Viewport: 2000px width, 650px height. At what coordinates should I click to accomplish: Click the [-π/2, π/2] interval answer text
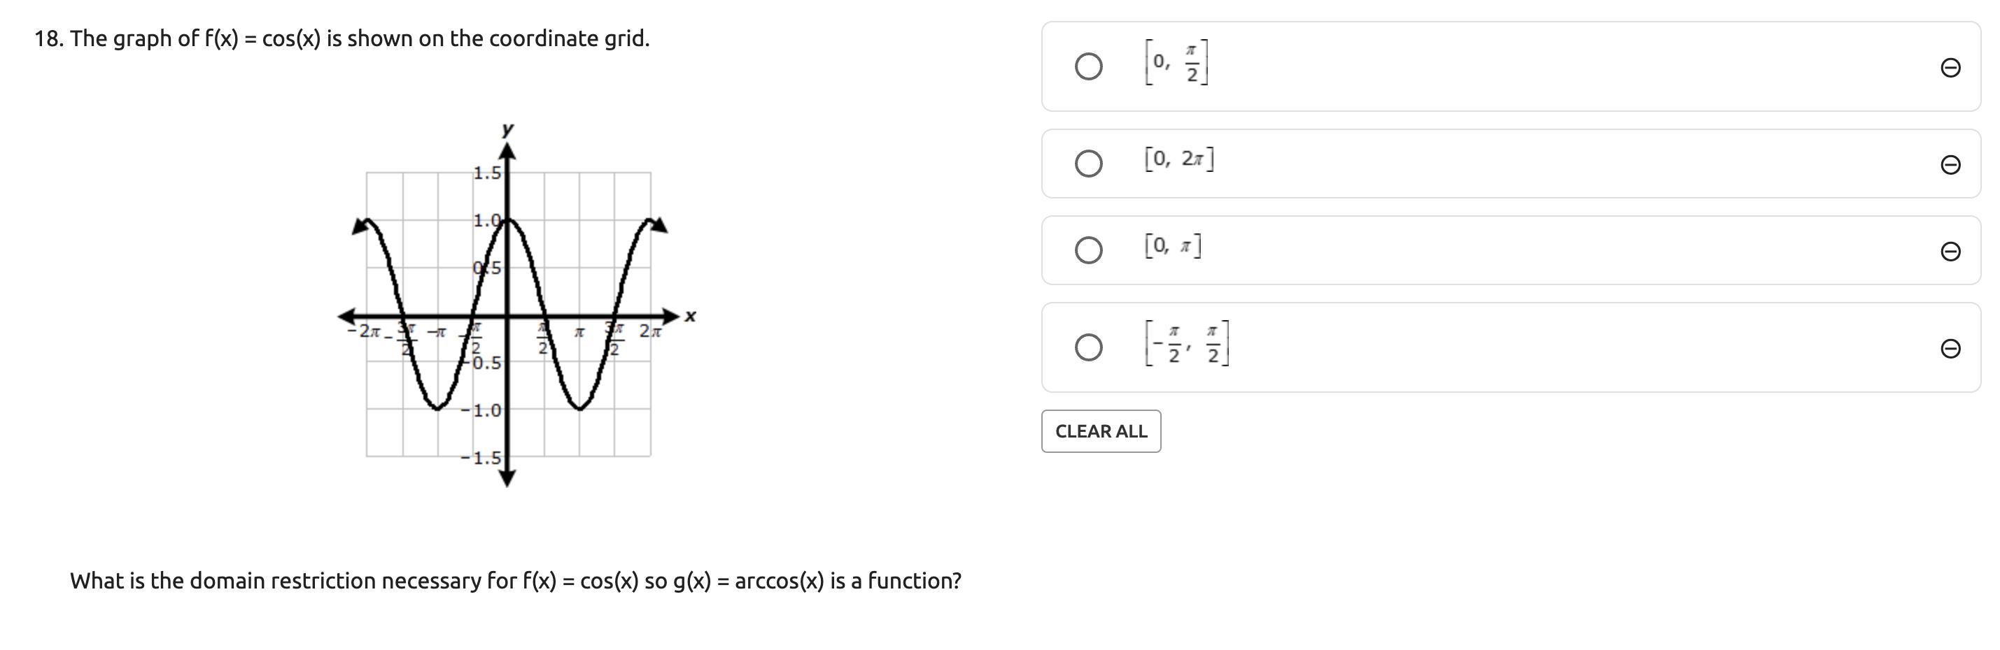(1187, 343)
